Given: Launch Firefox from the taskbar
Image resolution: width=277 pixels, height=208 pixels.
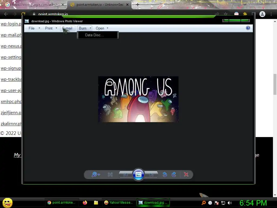Looking at the screenshot, I should pos(85,203).
